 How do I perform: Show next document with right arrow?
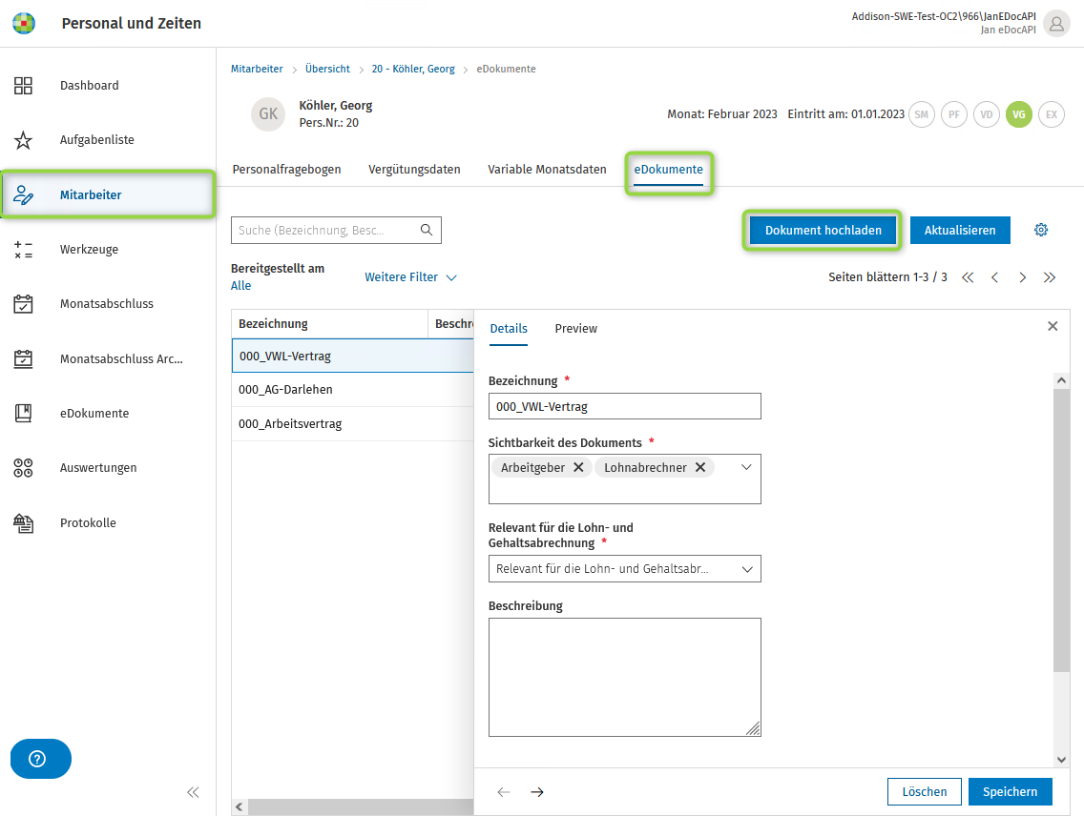coord(537,792)
